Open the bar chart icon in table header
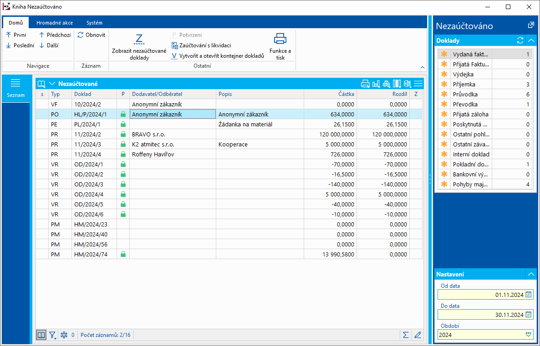 coord(376,84)
